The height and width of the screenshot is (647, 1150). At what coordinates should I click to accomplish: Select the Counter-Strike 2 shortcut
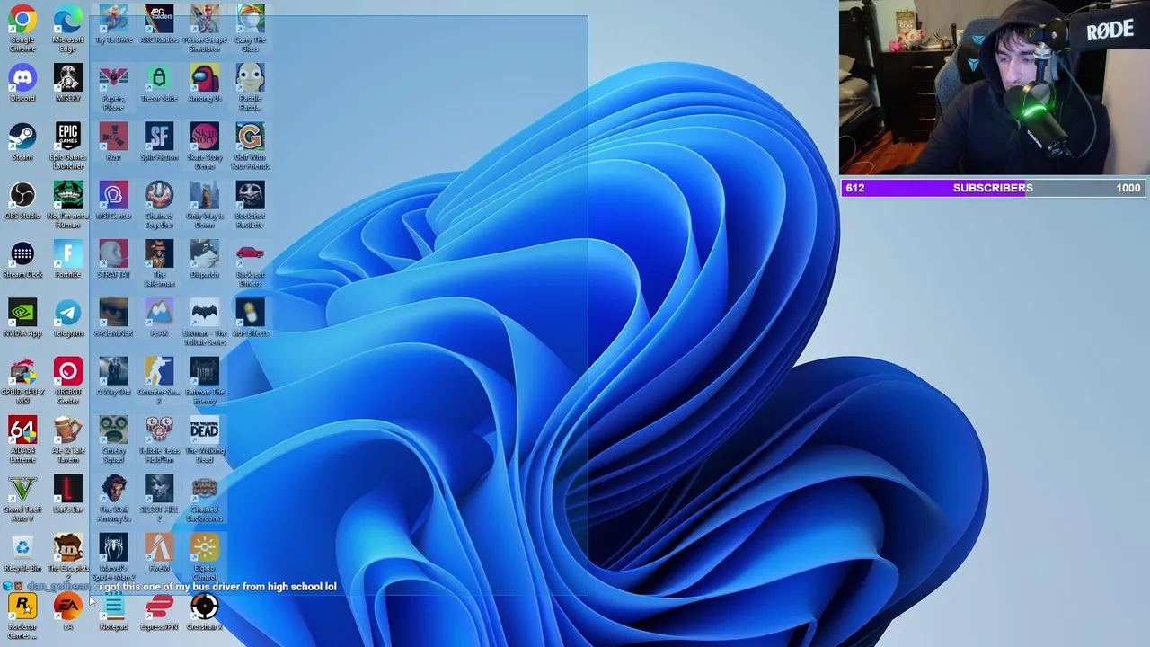159,380
